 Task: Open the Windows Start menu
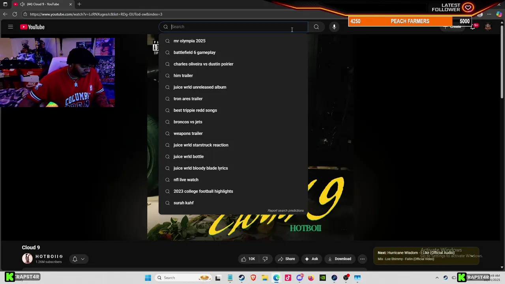[148, 278]
